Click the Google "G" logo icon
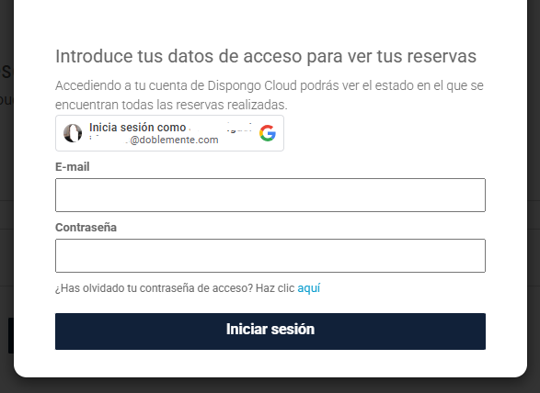 [268, 133]
